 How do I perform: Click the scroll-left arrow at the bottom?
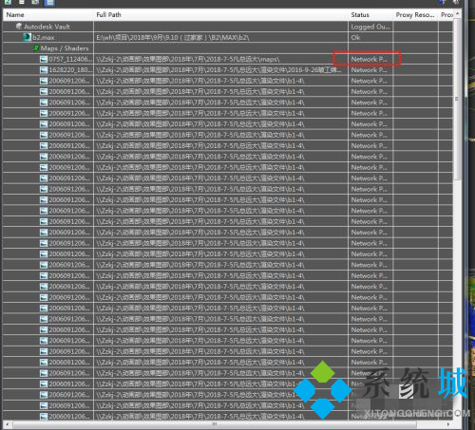pos(8,424)
